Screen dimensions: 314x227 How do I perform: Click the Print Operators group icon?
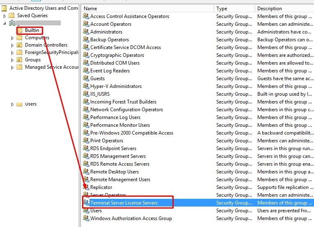86,141
